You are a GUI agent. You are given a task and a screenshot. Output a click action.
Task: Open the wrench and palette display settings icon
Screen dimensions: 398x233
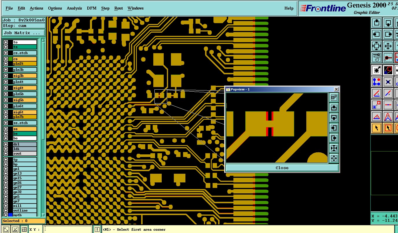pos(376,58)
